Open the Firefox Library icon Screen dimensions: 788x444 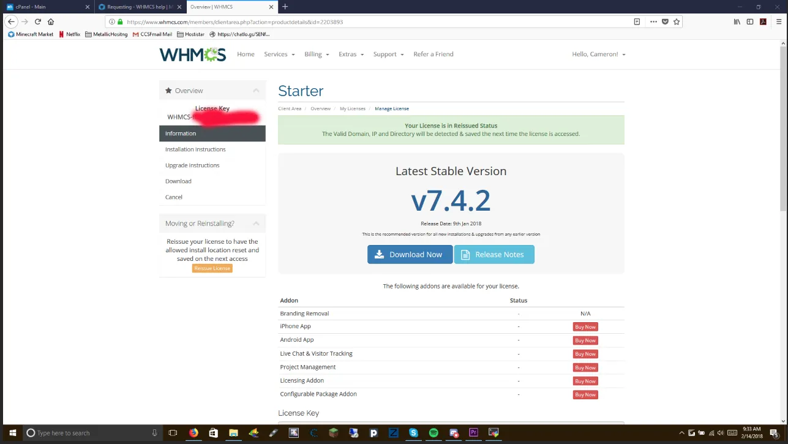pos(737,21)
